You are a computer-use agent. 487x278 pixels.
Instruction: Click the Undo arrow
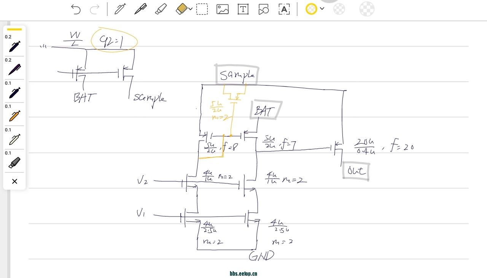click(76, 9)
